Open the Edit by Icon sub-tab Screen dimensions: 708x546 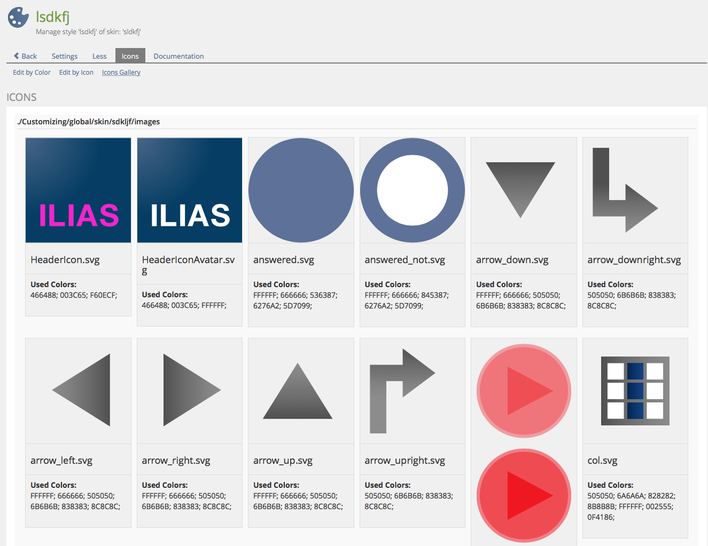click(x=76, y=73)
